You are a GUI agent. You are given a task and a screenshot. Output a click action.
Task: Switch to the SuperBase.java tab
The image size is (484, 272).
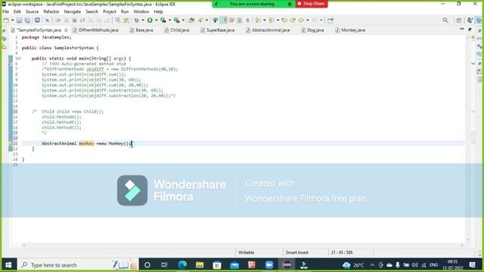tap(218, 30)
